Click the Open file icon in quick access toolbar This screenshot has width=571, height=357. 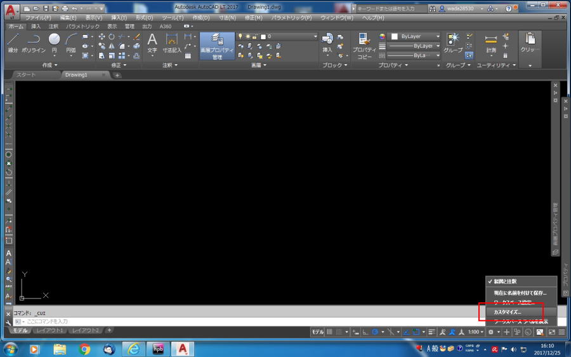pyautogui.click(x=36, y=8)
